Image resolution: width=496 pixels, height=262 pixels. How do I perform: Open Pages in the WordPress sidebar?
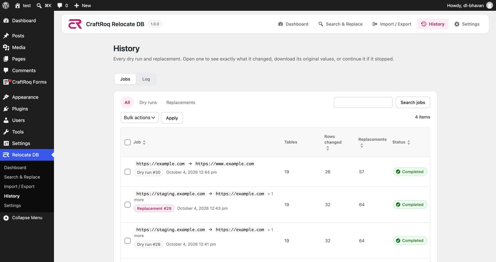click(27, 59)
